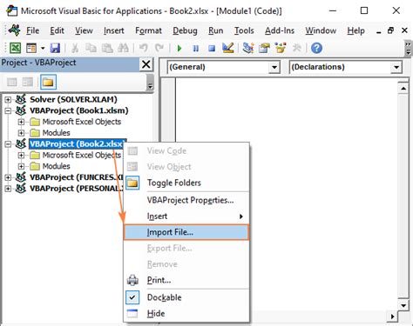This screenshot has height=326, width=413.
Task: Choose Import File... in context menu
Action: pos(186,232)
